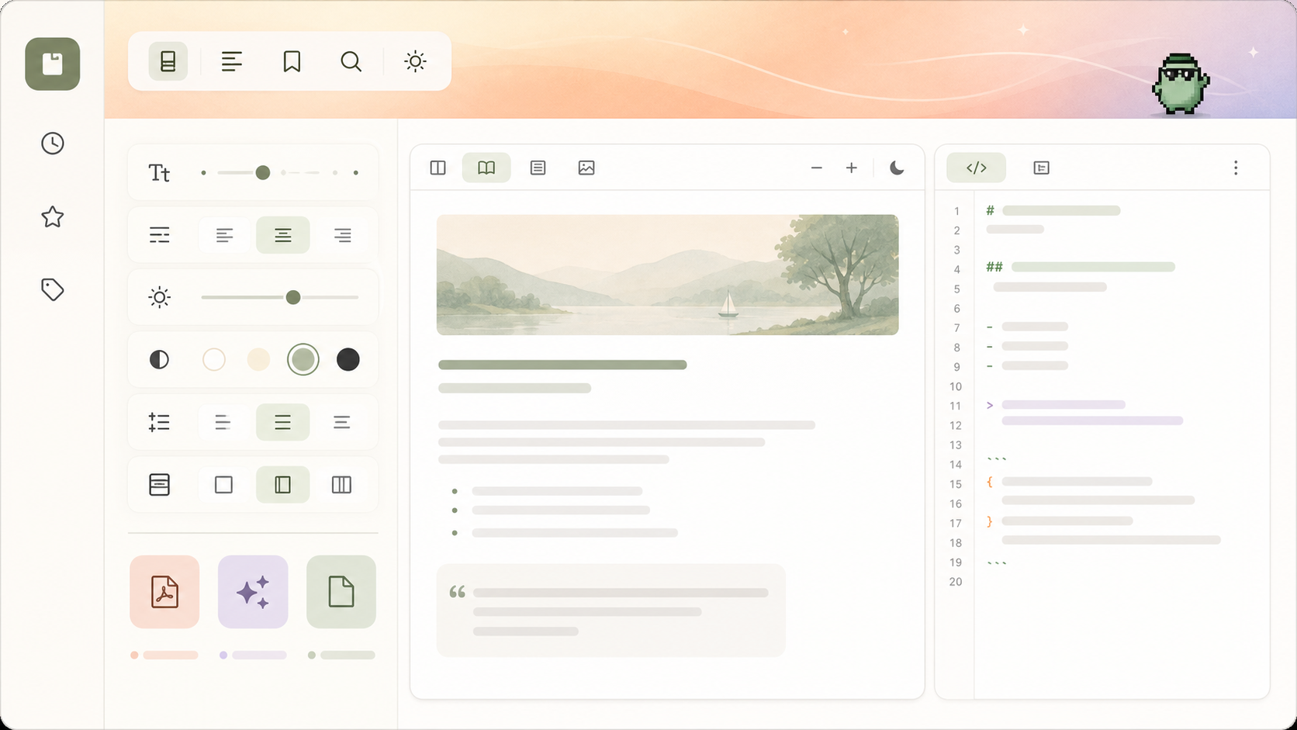Click the contrast half-circle theme icon

tap(159, 359)
